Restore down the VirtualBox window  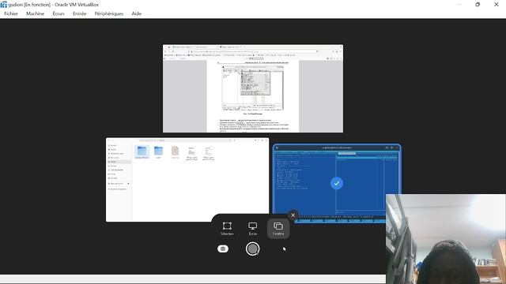click(x=478, y=5)
